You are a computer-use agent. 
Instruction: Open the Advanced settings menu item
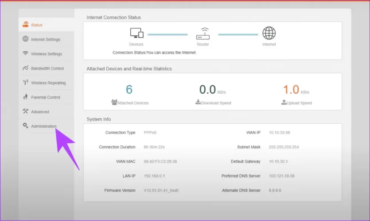[40, 112]
